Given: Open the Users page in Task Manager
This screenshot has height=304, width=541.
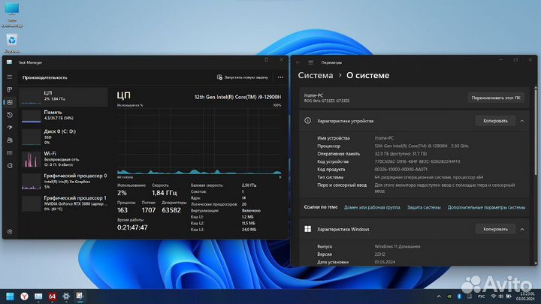Looking at the screenshot, I should point(10,140).
